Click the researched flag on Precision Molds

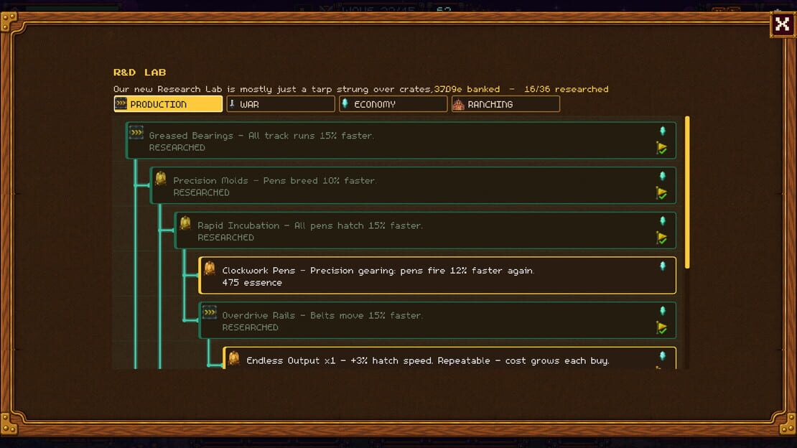[x=661, y=193]
